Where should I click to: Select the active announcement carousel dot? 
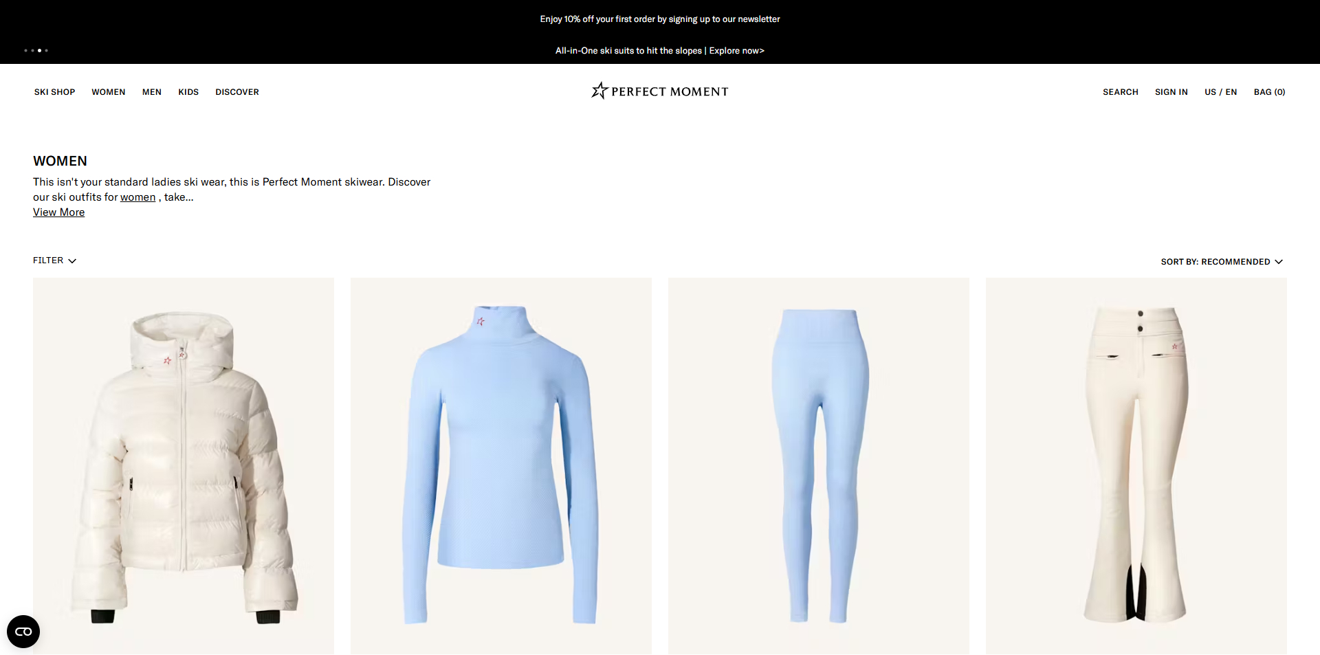tap(39, 50)
